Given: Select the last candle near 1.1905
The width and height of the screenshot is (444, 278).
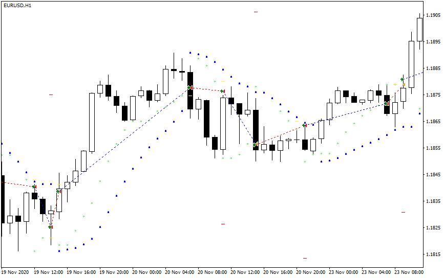Looking at the screenshot, I should [419, 30].
